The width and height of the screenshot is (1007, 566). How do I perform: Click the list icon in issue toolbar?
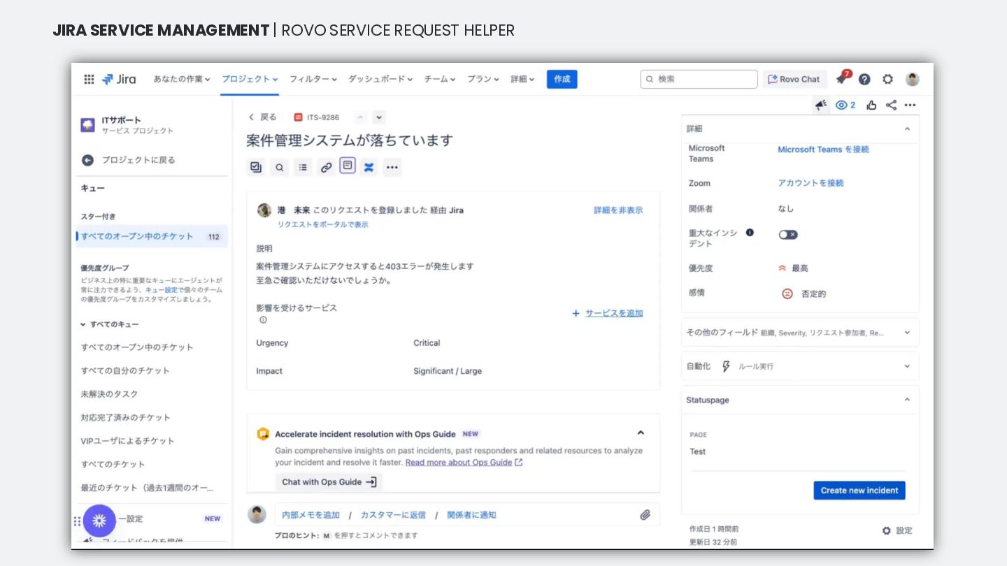point(303,167)
